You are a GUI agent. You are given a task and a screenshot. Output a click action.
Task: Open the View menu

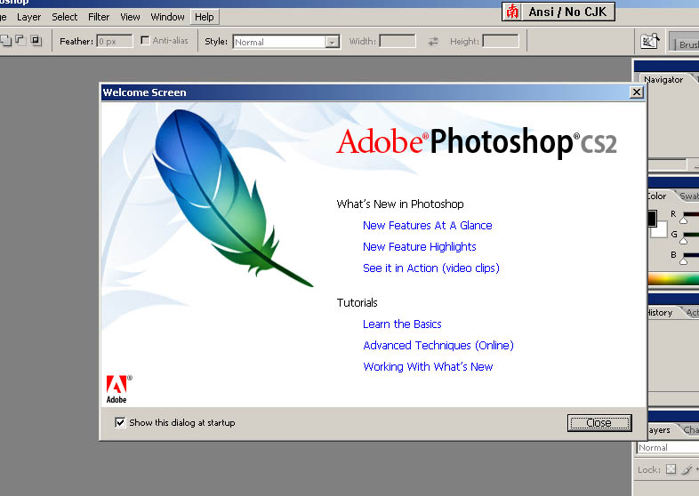130,17
